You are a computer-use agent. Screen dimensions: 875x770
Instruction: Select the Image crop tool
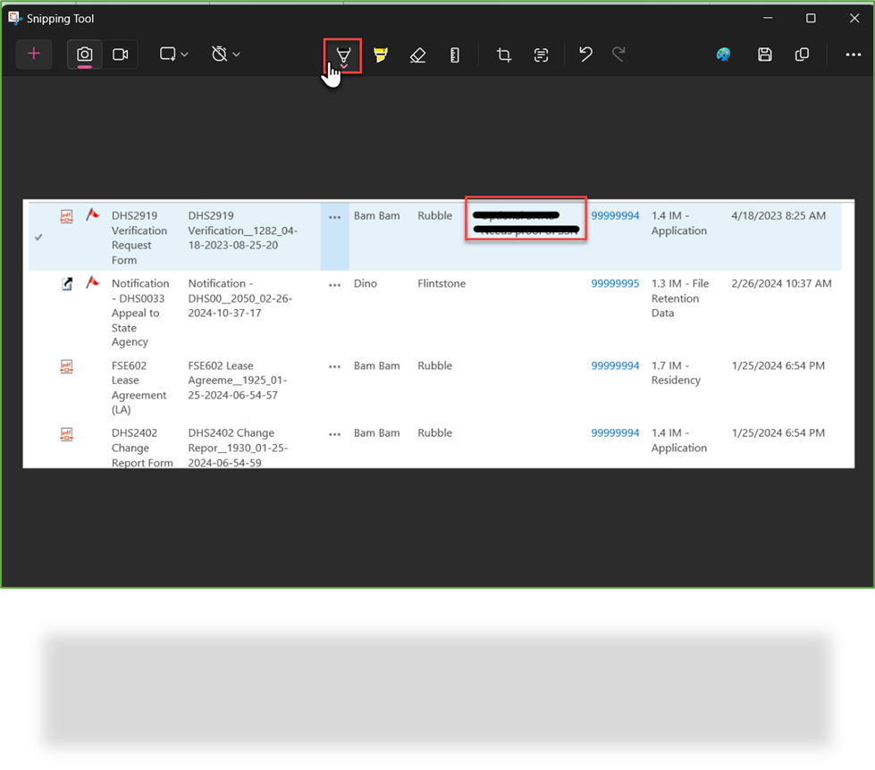(504, 54)
